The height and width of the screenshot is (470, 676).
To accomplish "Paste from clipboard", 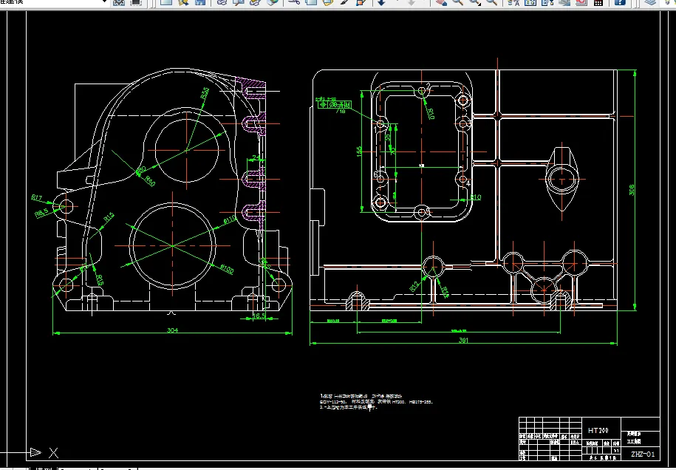I will (327, 2).
